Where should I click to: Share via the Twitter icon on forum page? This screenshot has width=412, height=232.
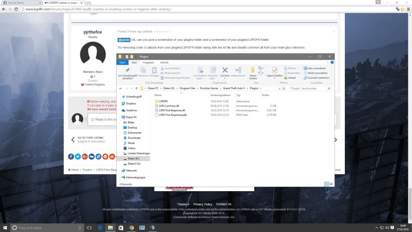click(x=77, y=157)
